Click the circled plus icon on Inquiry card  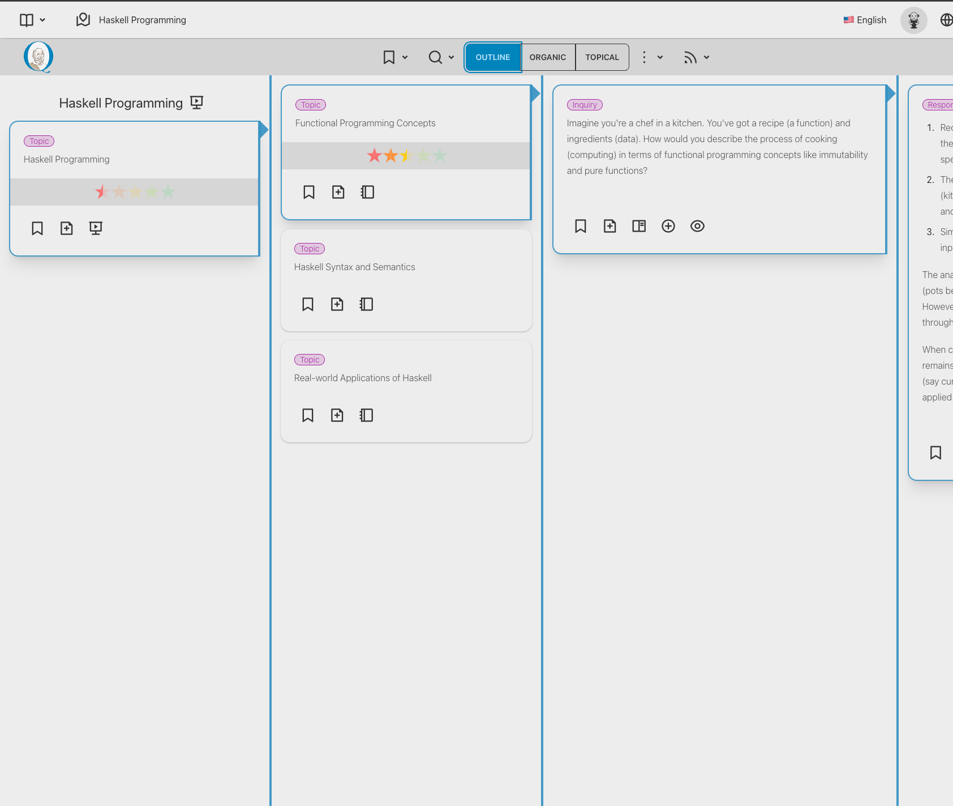pos(668,226)
